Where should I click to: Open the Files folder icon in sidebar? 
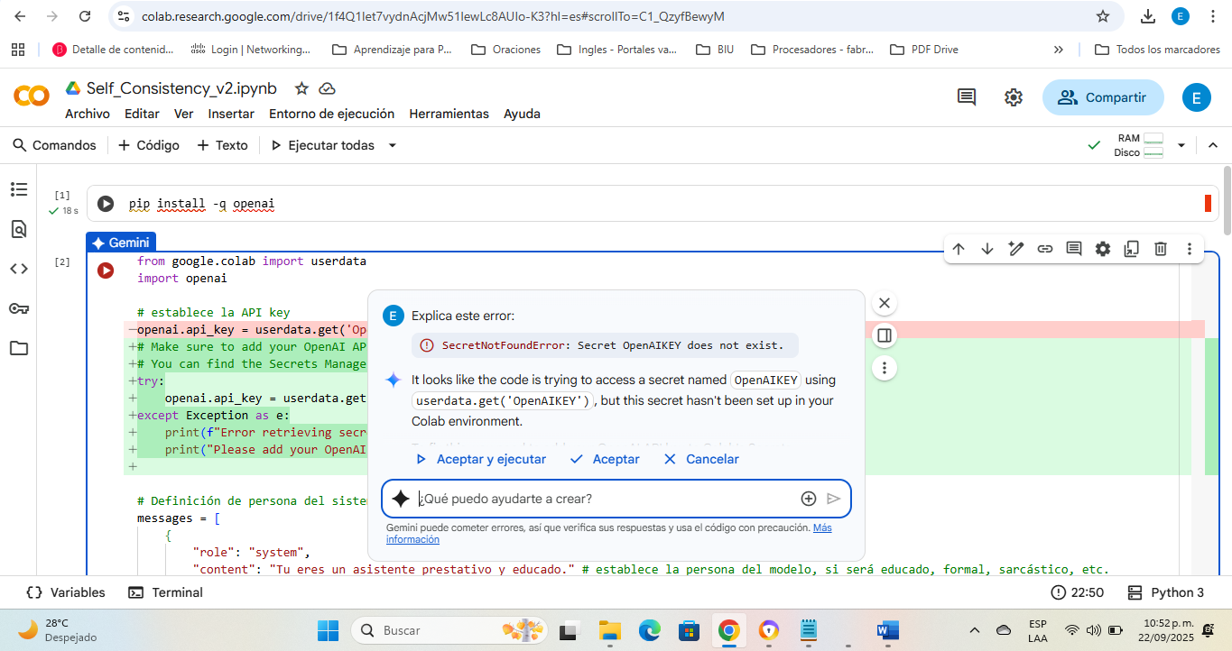click(x=19, y=348)
